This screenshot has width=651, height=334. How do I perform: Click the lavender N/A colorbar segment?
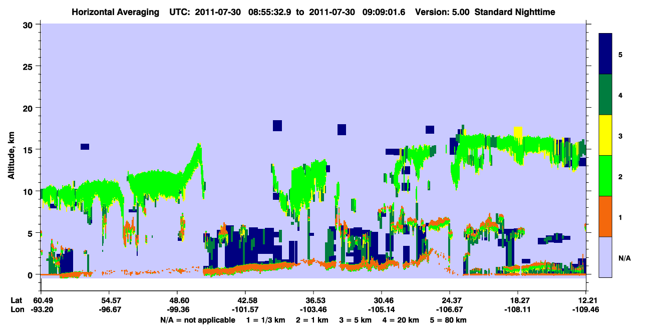[x=605, y=256]
